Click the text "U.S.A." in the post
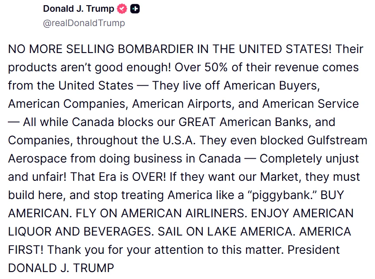 pos(179,140)
